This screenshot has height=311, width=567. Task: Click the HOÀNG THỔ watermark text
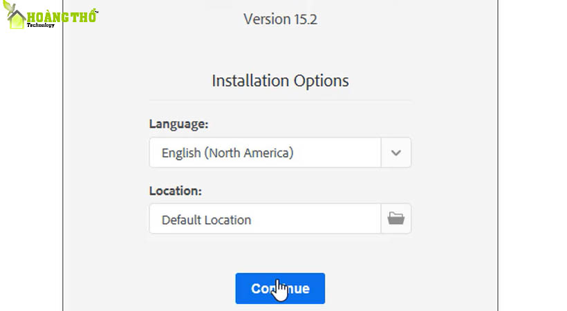(61, 15)
